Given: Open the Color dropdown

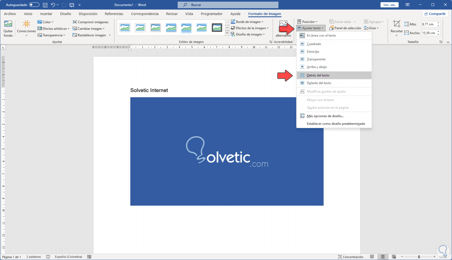Looking at the screenshot, I should pos(45,22).
